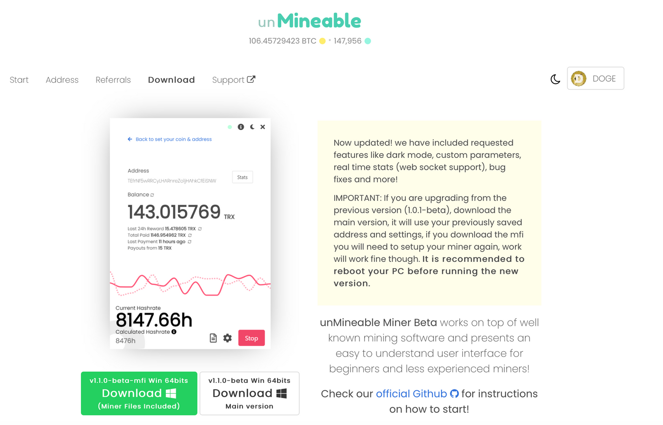Click the Dogecoin logo icon
Screen dimensions: 663x425
[578, 78]
